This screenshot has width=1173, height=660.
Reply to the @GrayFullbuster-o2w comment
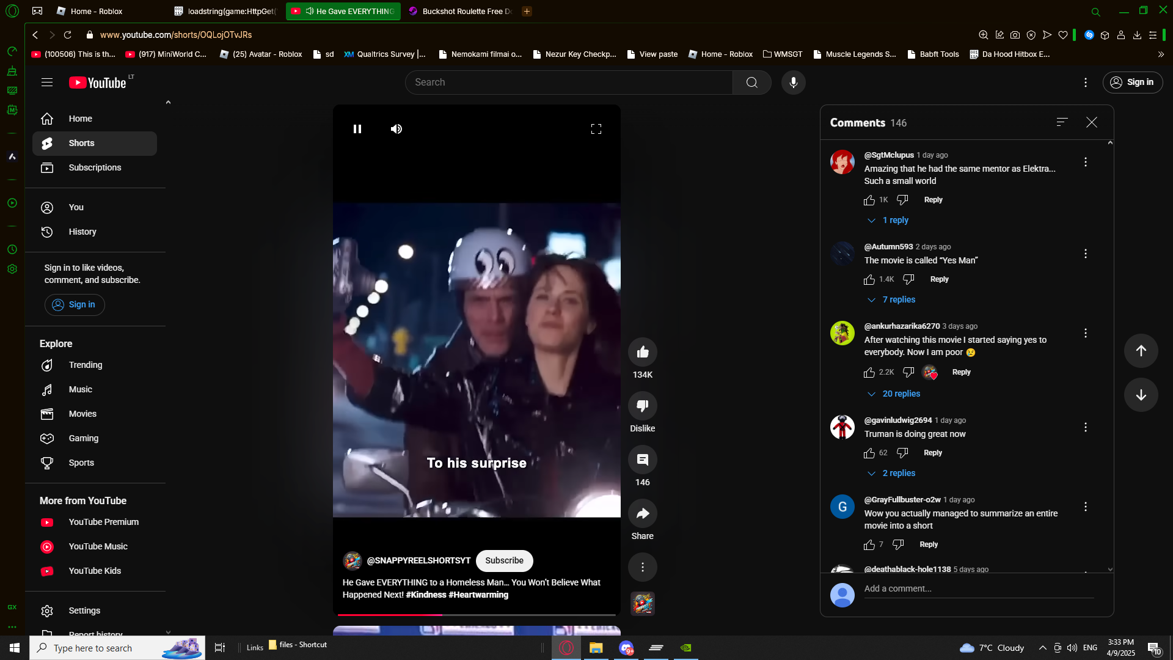[x=929, y=545]
